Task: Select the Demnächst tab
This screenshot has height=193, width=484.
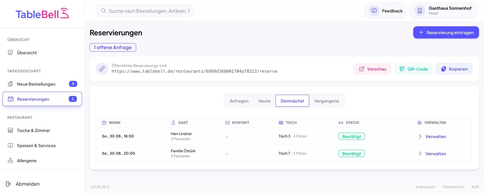Action: click(292, 101)
